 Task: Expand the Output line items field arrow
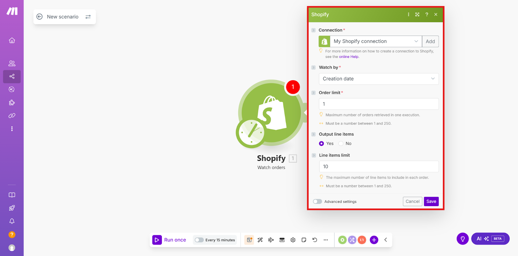pos(313,134)
